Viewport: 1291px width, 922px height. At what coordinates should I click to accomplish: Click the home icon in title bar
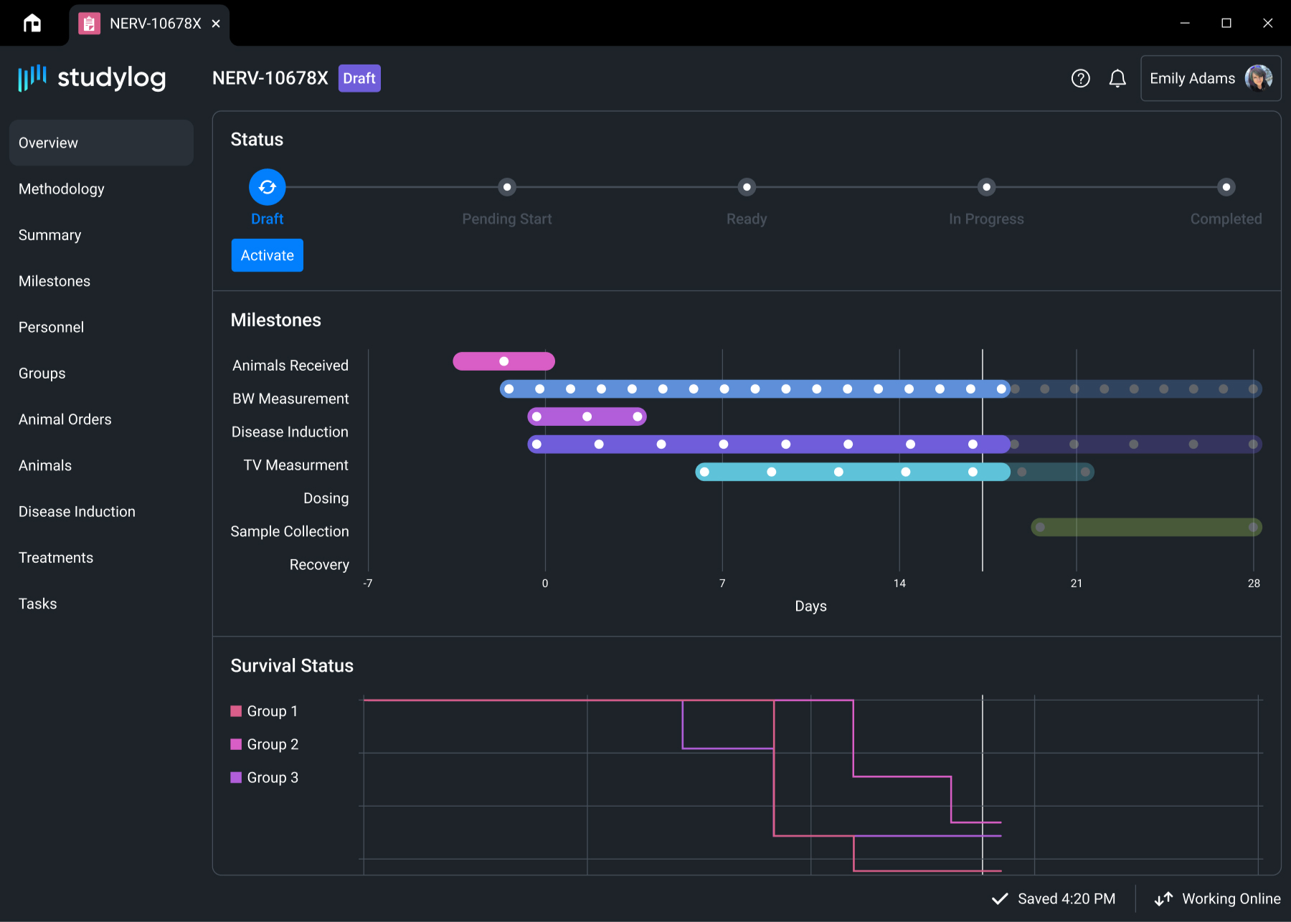click(32, 24)
